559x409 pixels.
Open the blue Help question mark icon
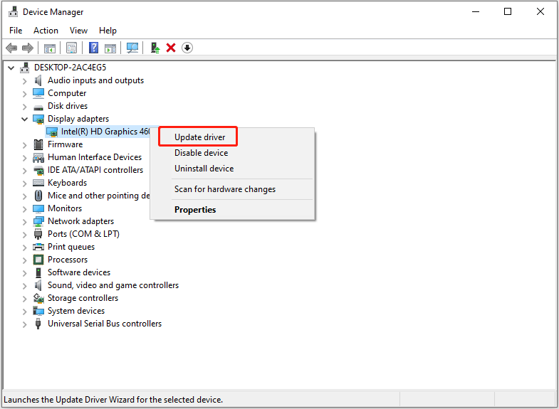[93, 48]
